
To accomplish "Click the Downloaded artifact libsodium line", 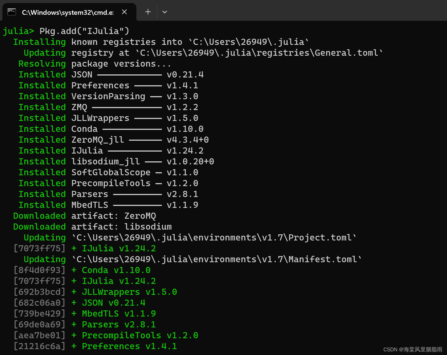I will point(92,227).
